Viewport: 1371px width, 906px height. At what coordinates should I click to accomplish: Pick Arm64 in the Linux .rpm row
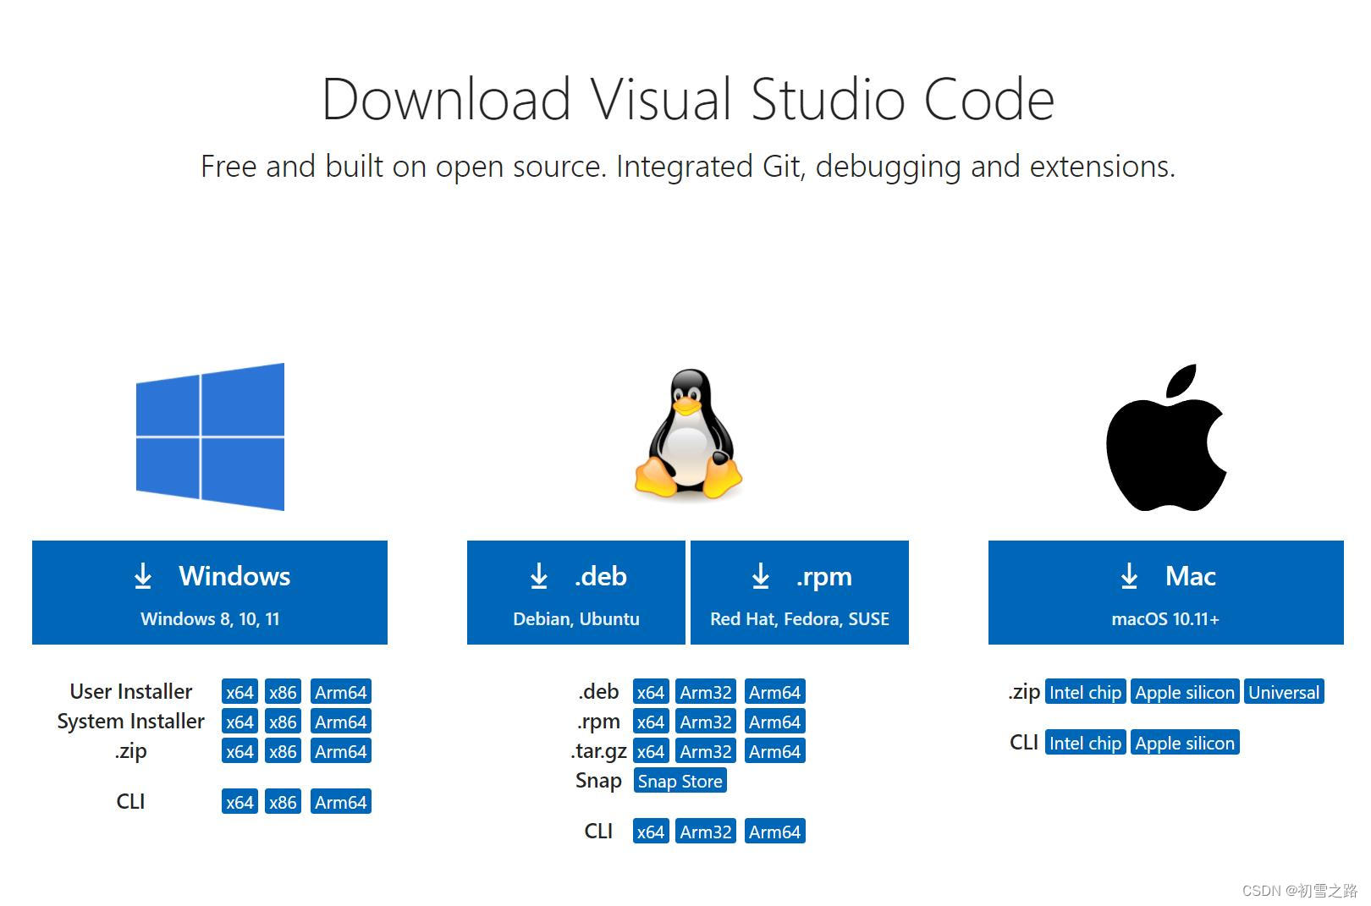774,722
